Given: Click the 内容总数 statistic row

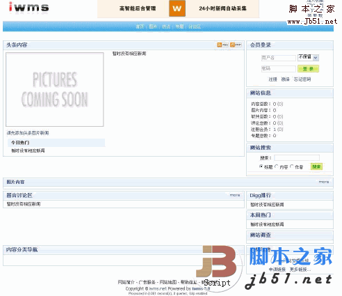Looking at the screenshot, I should (267, 104).
